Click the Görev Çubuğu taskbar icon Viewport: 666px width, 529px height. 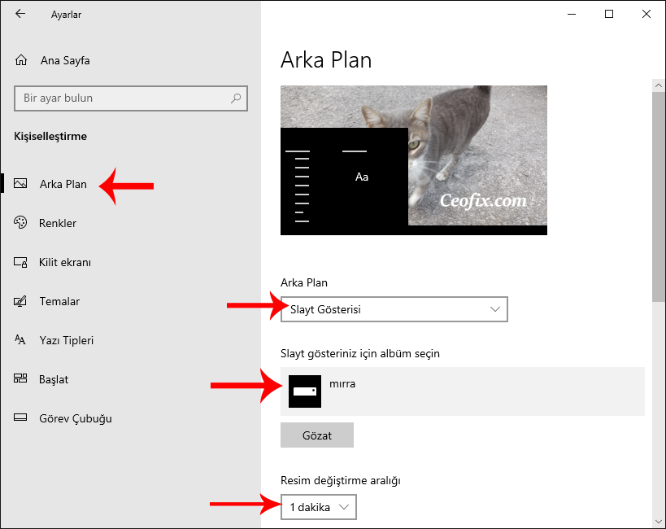point(20,418)
